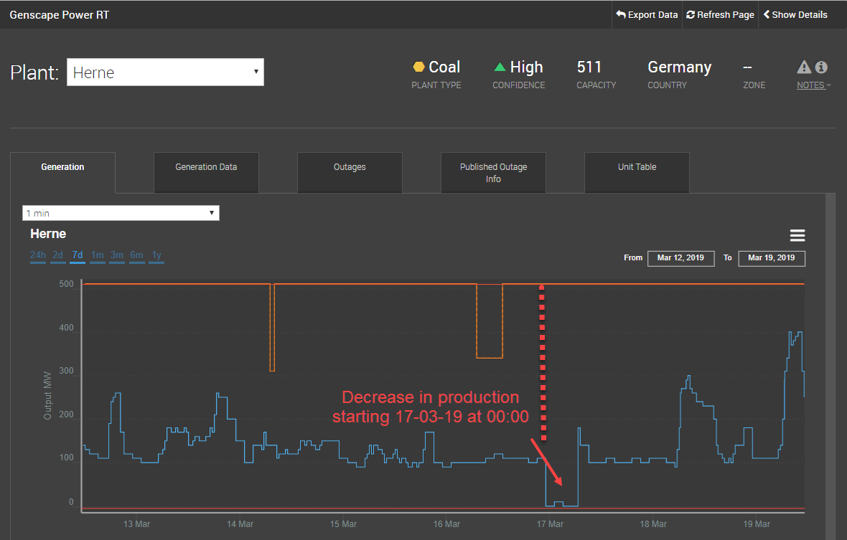The width and height of the screenshot is (847, 540).
Task: Click the Output MW axis label
Action: 47,395
